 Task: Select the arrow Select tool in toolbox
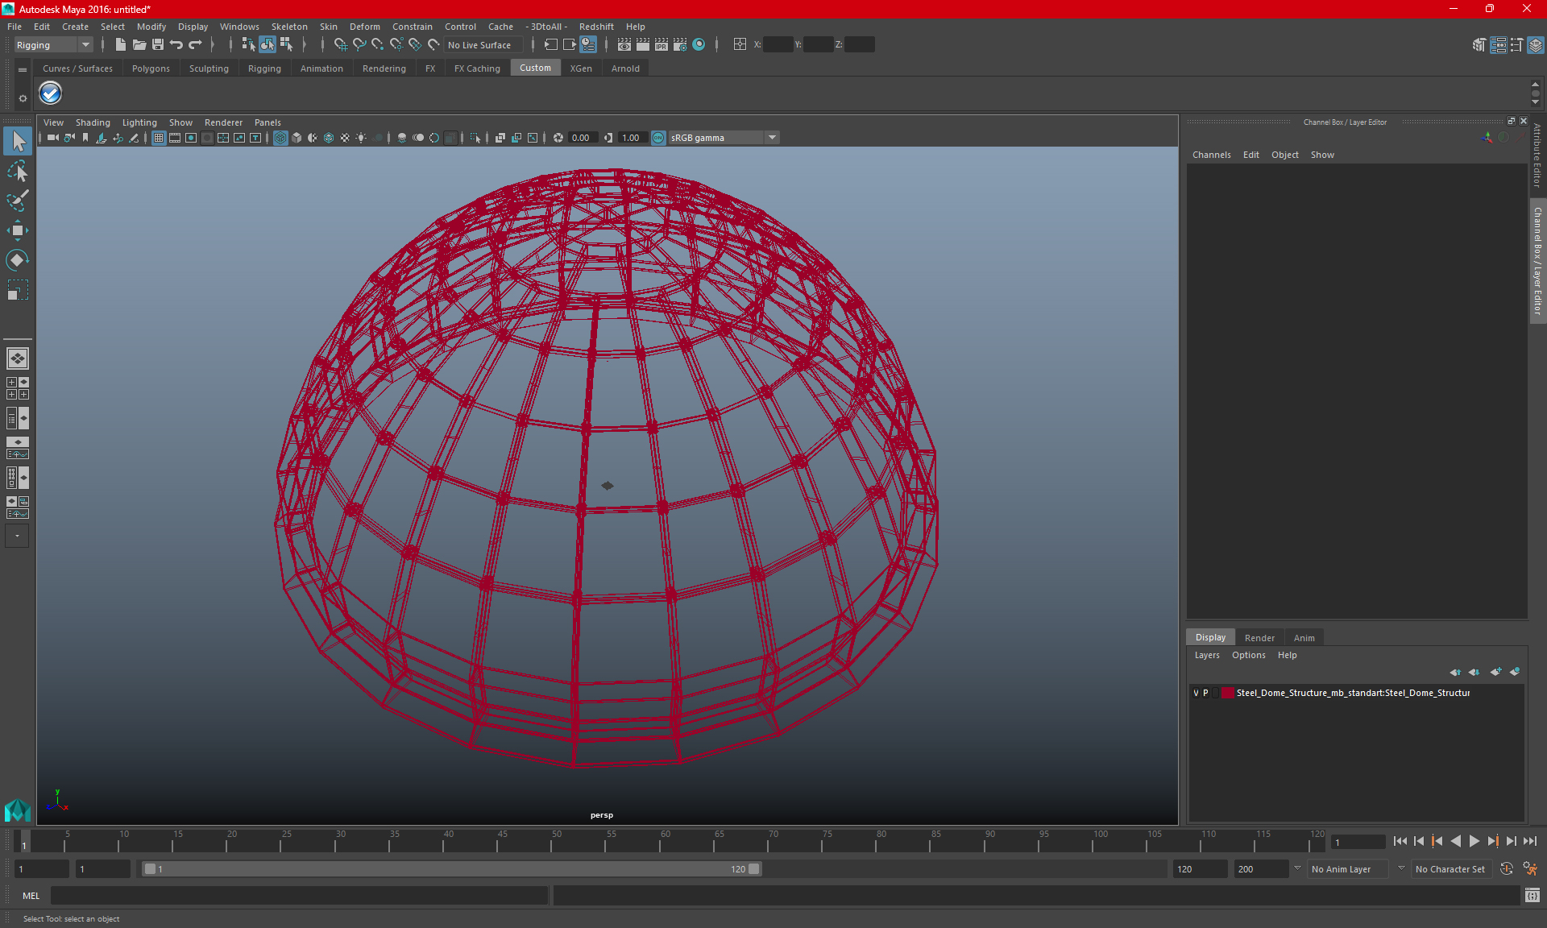click(18, 142)
